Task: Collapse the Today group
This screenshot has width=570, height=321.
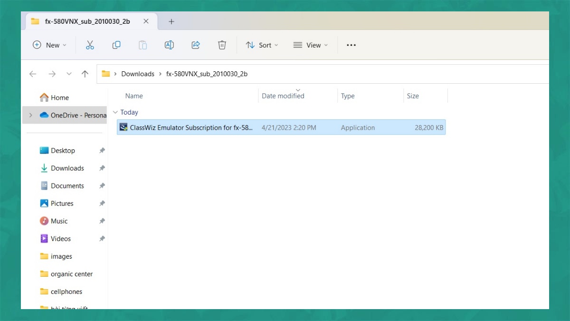Action: [115, 112]
